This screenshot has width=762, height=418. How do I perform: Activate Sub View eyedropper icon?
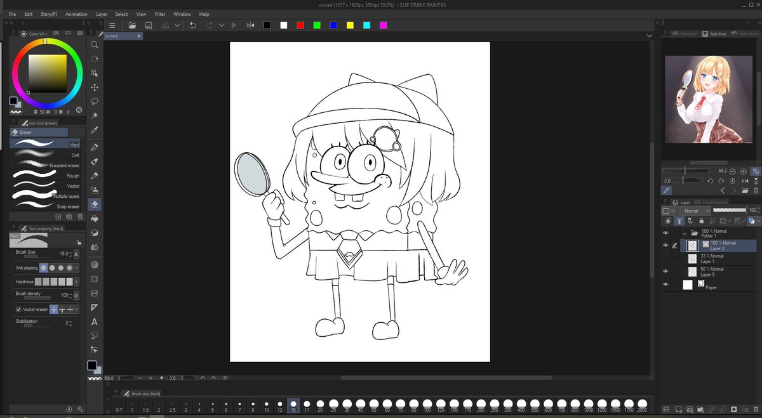pos(667,190)
